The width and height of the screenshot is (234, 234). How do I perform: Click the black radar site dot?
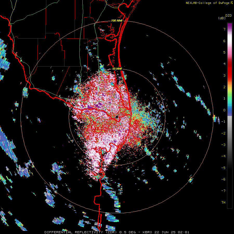[x=117, y=117]
